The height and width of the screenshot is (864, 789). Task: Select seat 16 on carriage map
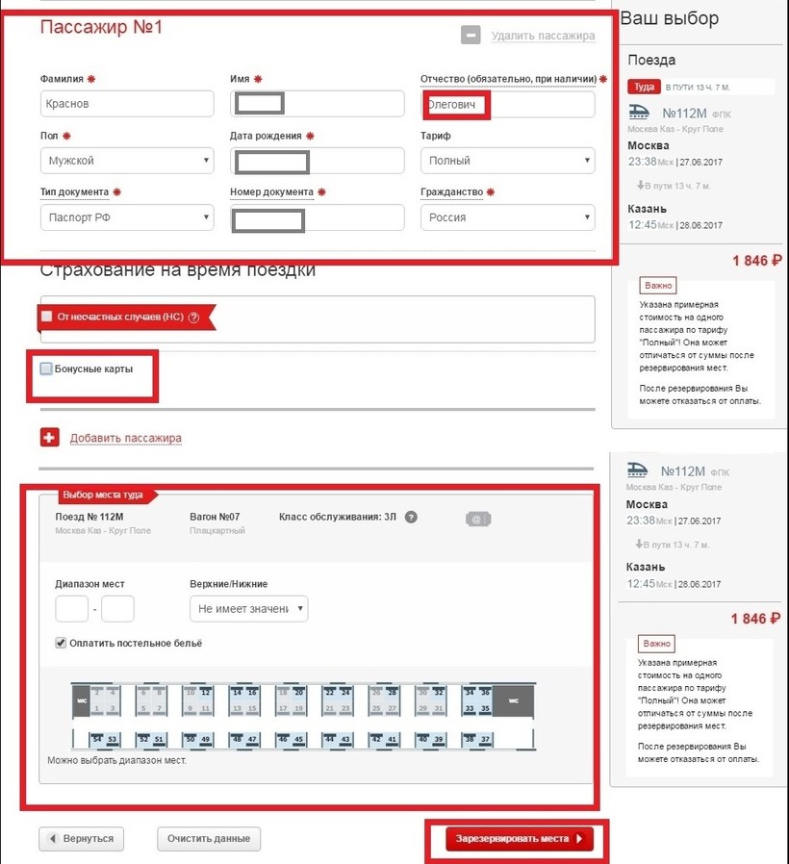coord(252,692)
